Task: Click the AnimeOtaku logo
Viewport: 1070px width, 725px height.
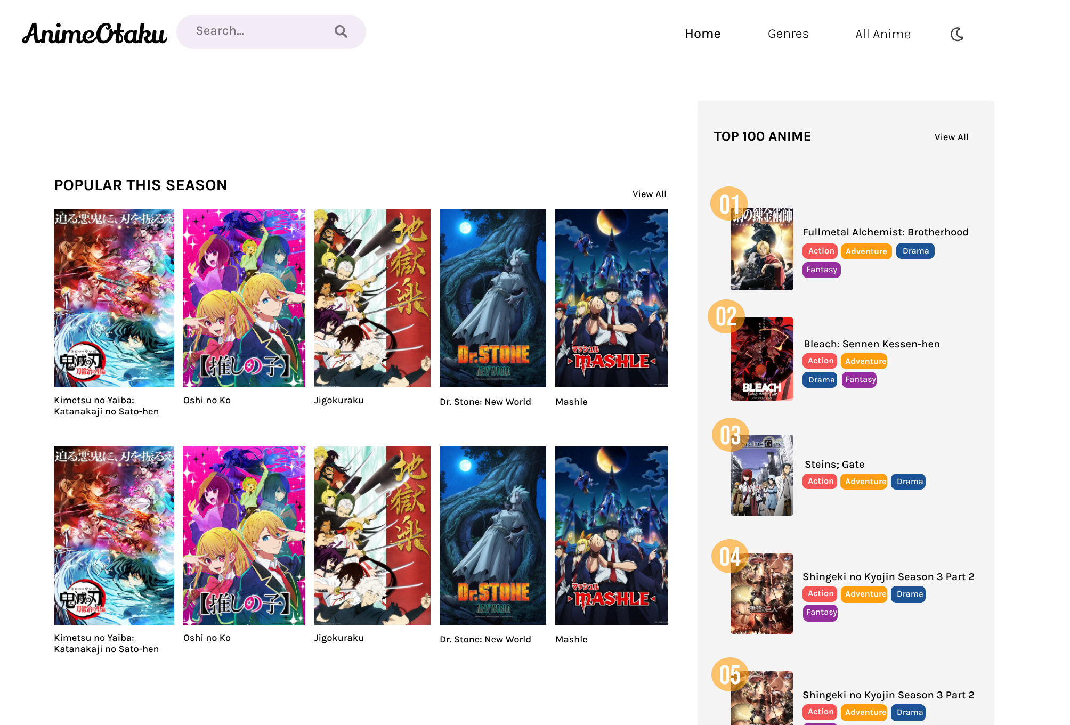Action: pyautogui.click(x=94, y=33)
